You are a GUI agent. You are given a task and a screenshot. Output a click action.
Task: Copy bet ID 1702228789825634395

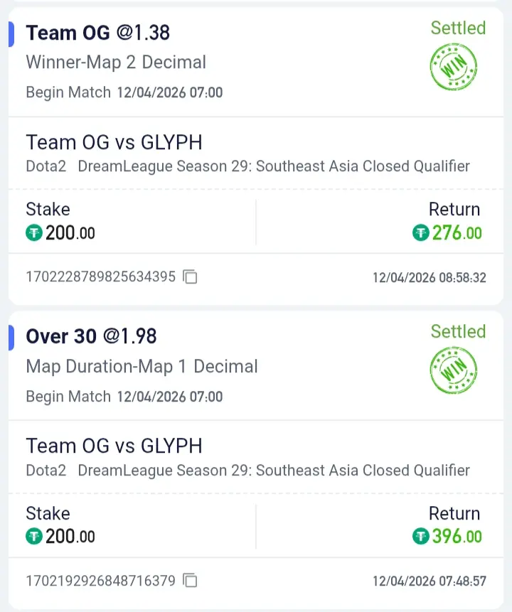tap(190, 277)
